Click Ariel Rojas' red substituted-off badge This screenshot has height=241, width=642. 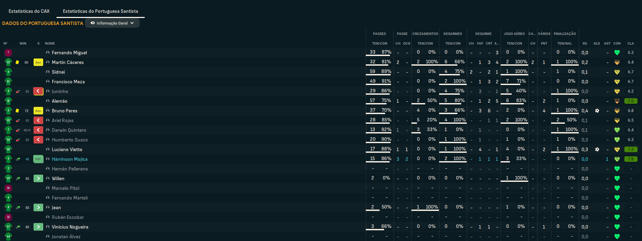click(x=38, y=120)
